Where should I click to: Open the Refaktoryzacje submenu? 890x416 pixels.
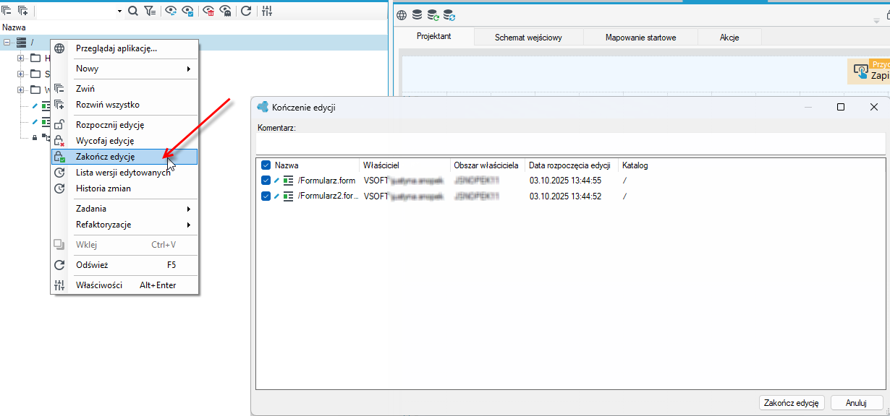[124, 225]
